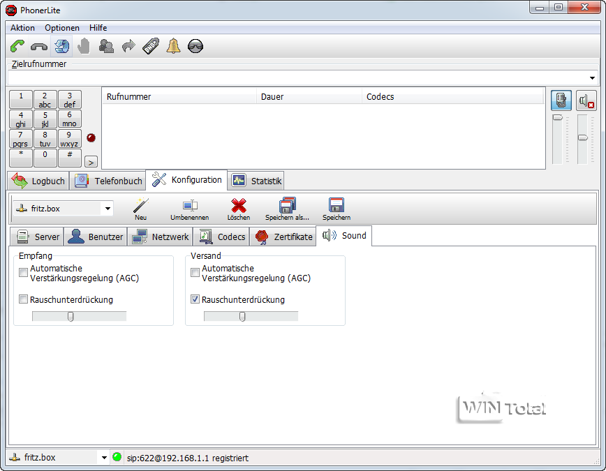Viewport: 606px width, 471px height.
Task: Start a conference with the people icon
Action: pos(106,46)
